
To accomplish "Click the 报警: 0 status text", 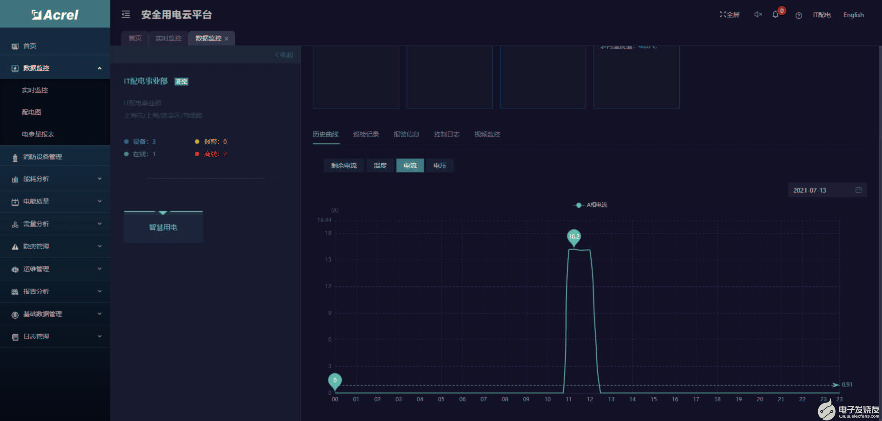I will (x=215, y=142).
